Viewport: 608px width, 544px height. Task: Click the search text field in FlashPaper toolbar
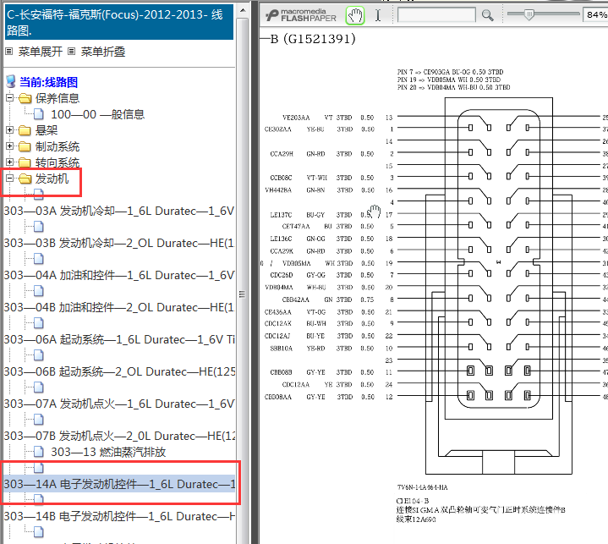click(436, 15)
